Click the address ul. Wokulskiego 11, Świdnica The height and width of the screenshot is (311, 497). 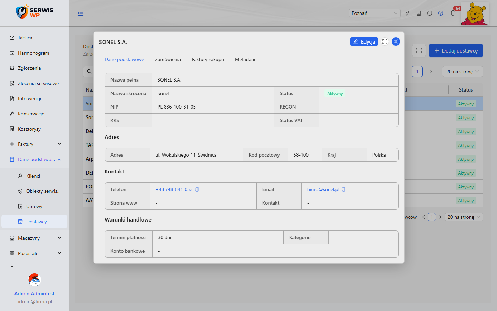pyautogui.click(x=186, y=155)
